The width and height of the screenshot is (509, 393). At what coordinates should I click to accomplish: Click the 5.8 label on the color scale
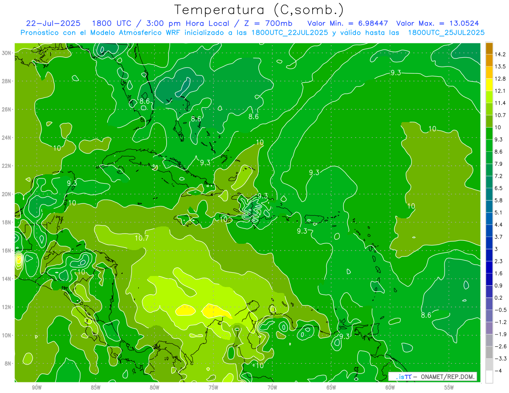click(499, 200)
